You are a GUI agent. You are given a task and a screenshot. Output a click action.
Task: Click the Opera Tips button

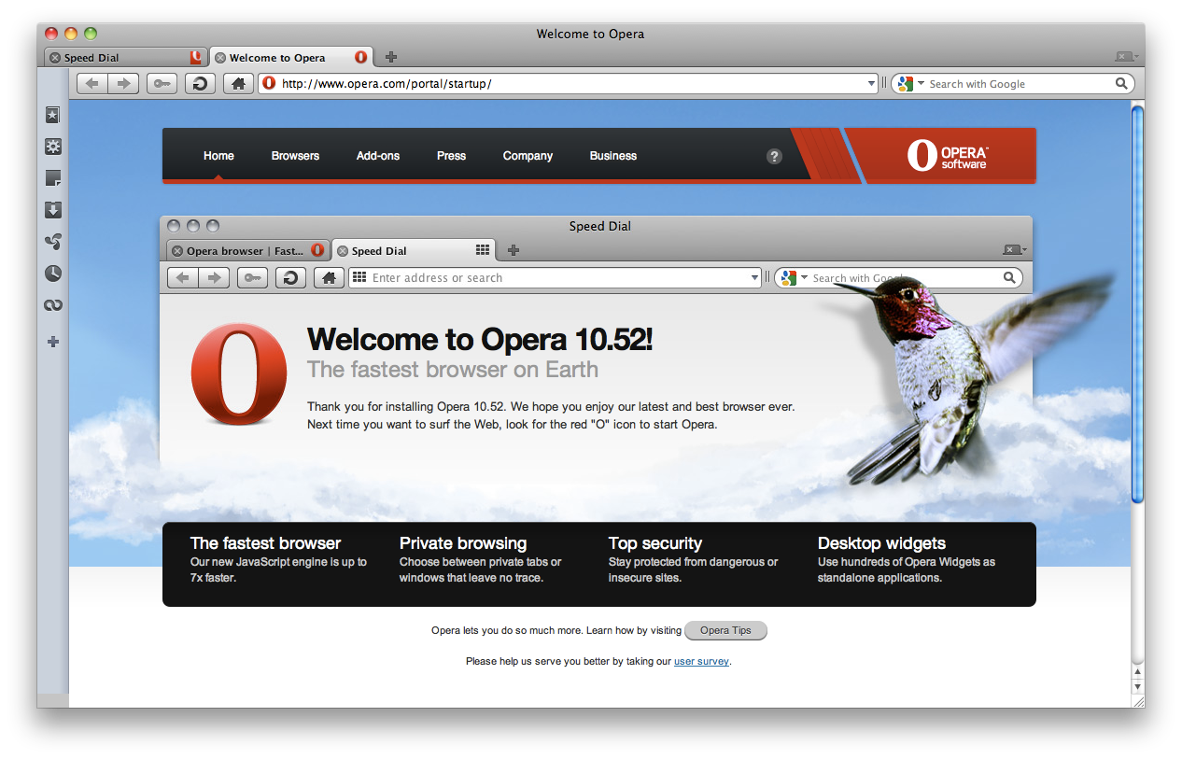click(725, 630)
